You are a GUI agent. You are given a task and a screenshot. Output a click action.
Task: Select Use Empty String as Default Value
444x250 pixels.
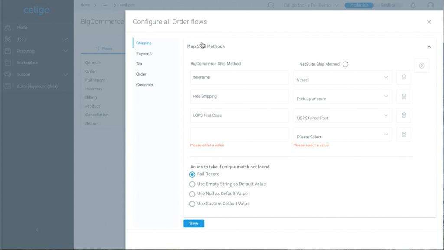pos(192,184)
